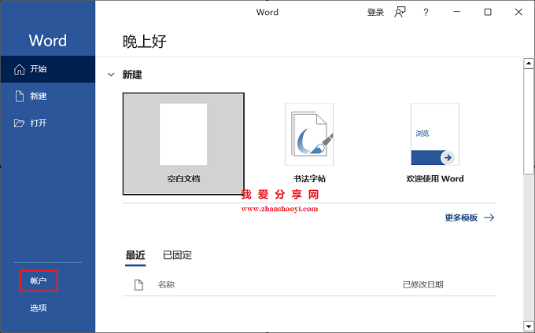
Task: Open help with the question mark icon
Action: coord(426,13)
